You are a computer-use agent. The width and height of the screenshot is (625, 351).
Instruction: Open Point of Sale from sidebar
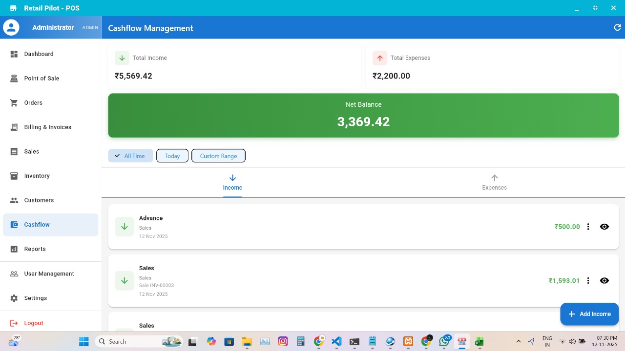[42, 78]
